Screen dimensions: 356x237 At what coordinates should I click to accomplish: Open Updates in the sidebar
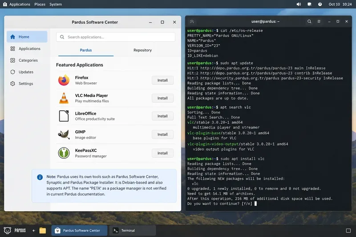pos(27,72)
